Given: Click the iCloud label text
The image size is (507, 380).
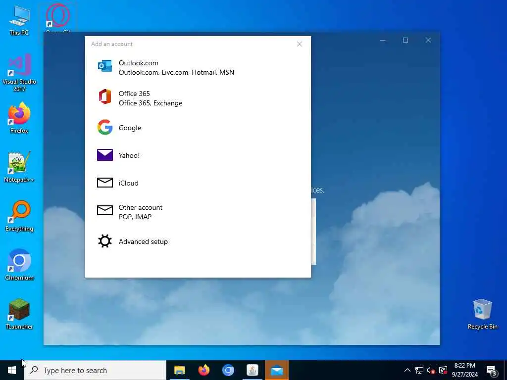Looking at the screenshot, I should pyautogui.click(x=128, y=183).
